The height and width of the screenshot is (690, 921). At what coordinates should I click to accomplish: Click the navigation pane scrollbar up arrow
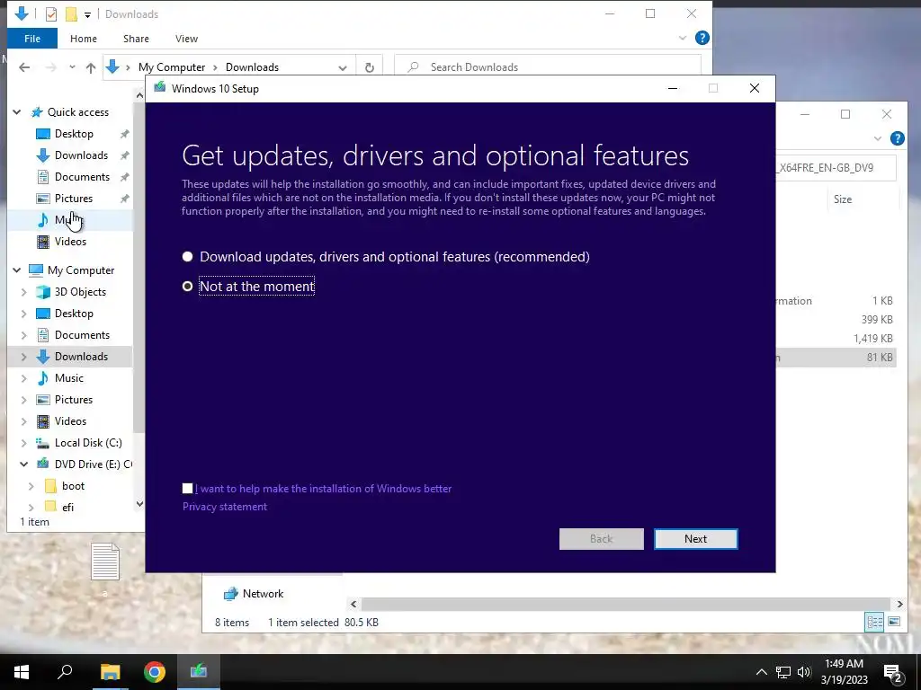(139, 95)
